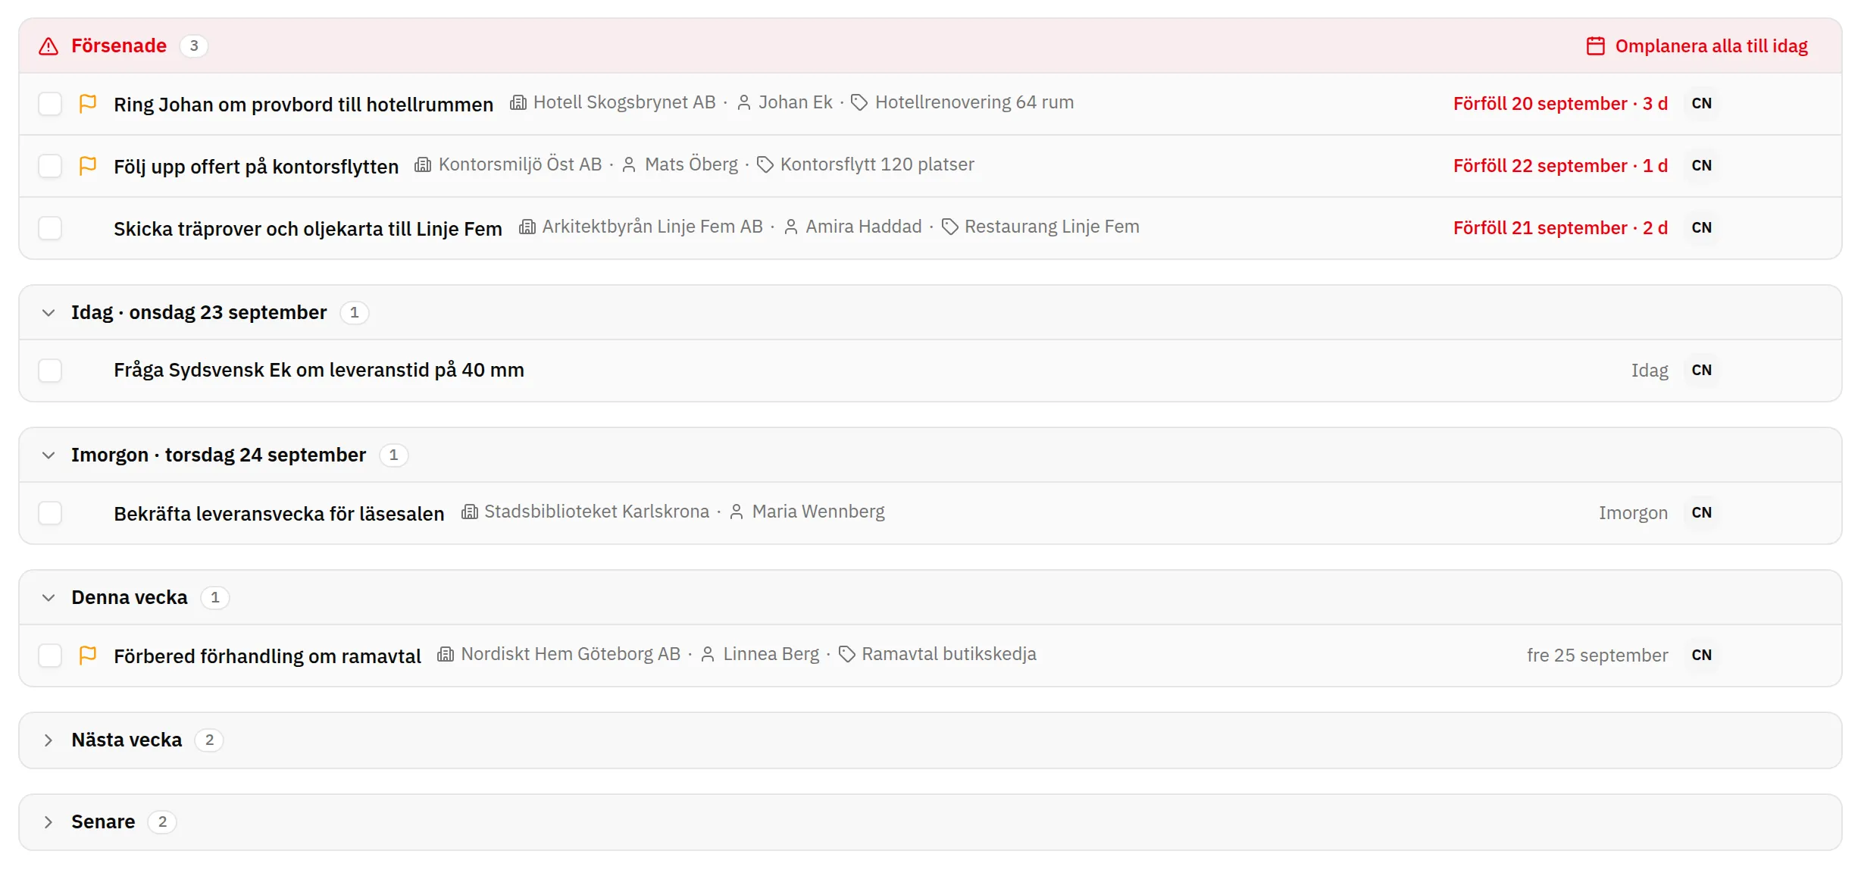Image resolution: width=1861 pixels, height=870 pixels.
Task: Click the flag icon on Förbered förhandling task
Action: pos(88,655)
